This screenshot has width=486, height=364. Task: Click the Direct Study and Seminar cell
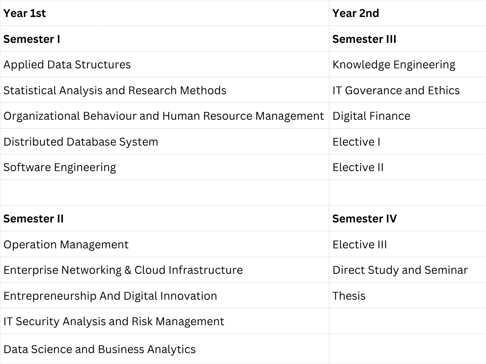tap(407, 270)
